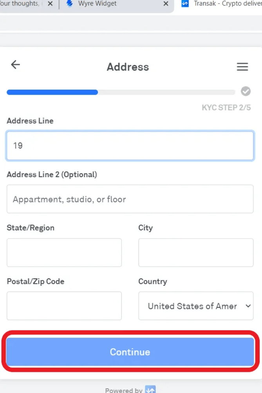Click the Transak favicon in the browser tab
The image size is (262, 393).
(x=185, y=4)
